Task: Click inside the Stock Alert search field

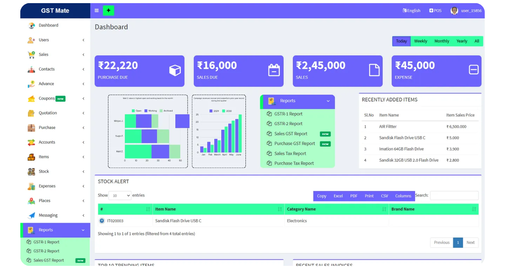Action: click(454, 195)
